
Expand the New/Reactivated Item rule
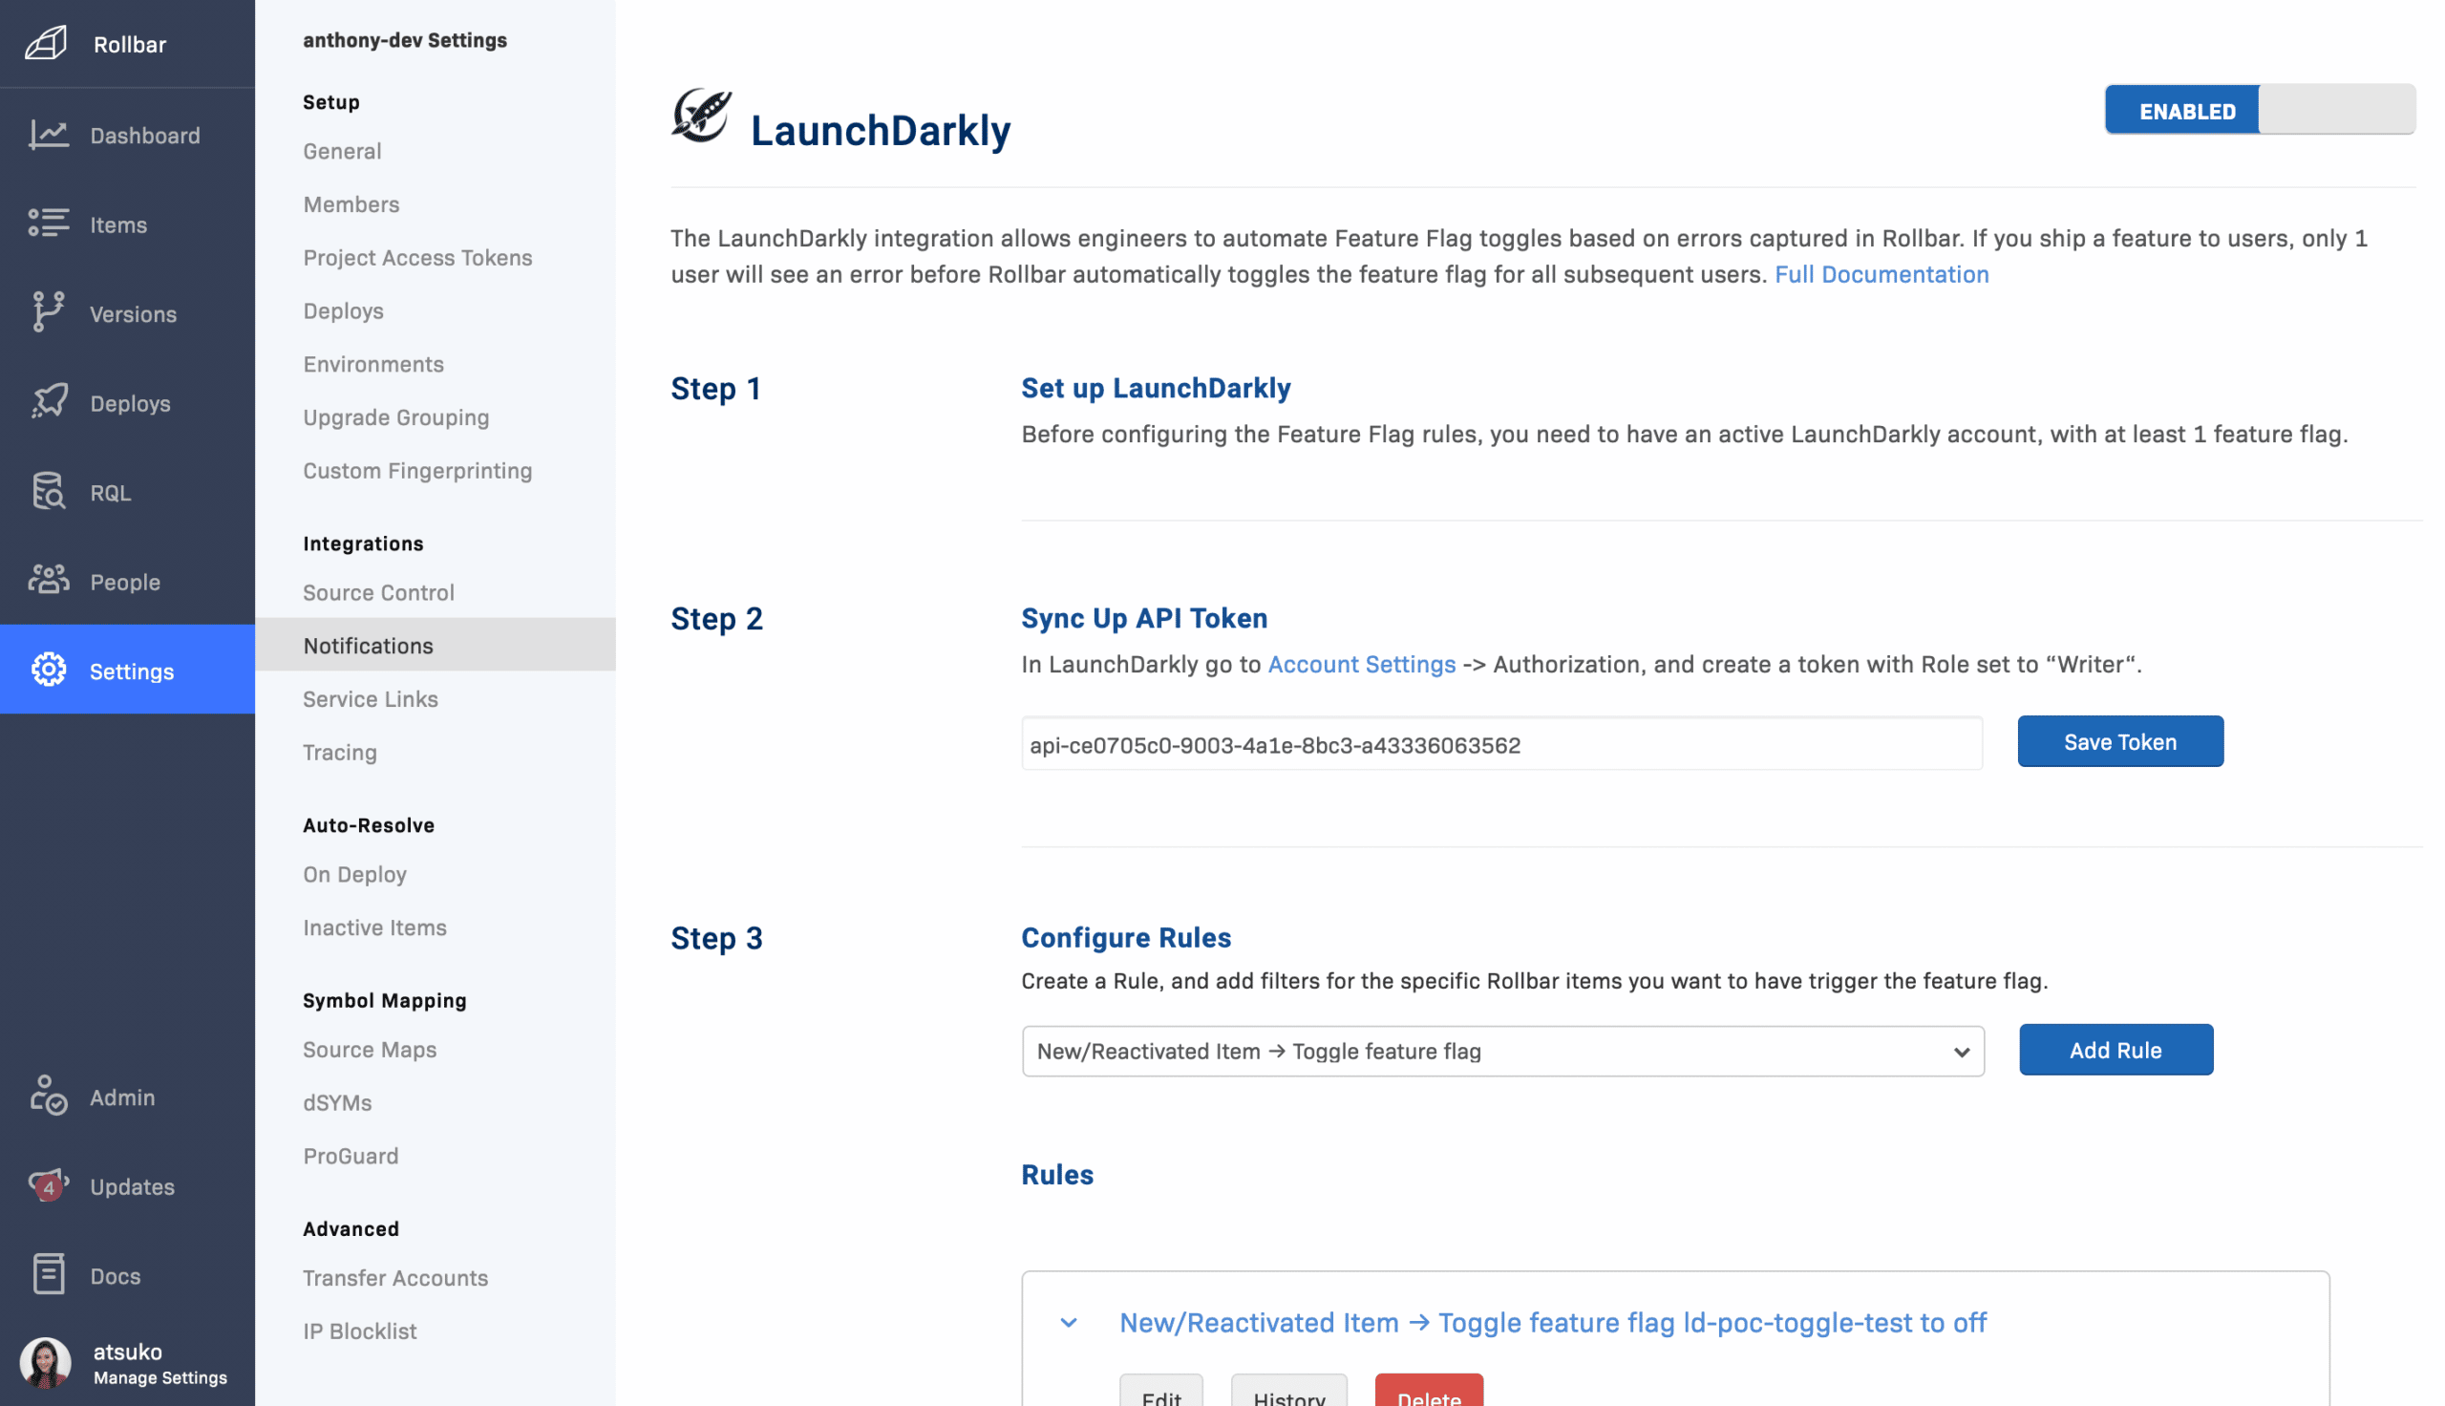tap(1066, 1324)
